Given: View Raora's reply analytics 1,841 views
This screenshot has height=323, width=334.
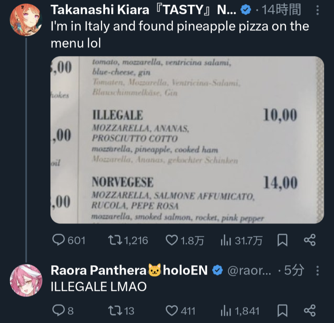Looking at the screenshot, I should [x=240, y=311].
